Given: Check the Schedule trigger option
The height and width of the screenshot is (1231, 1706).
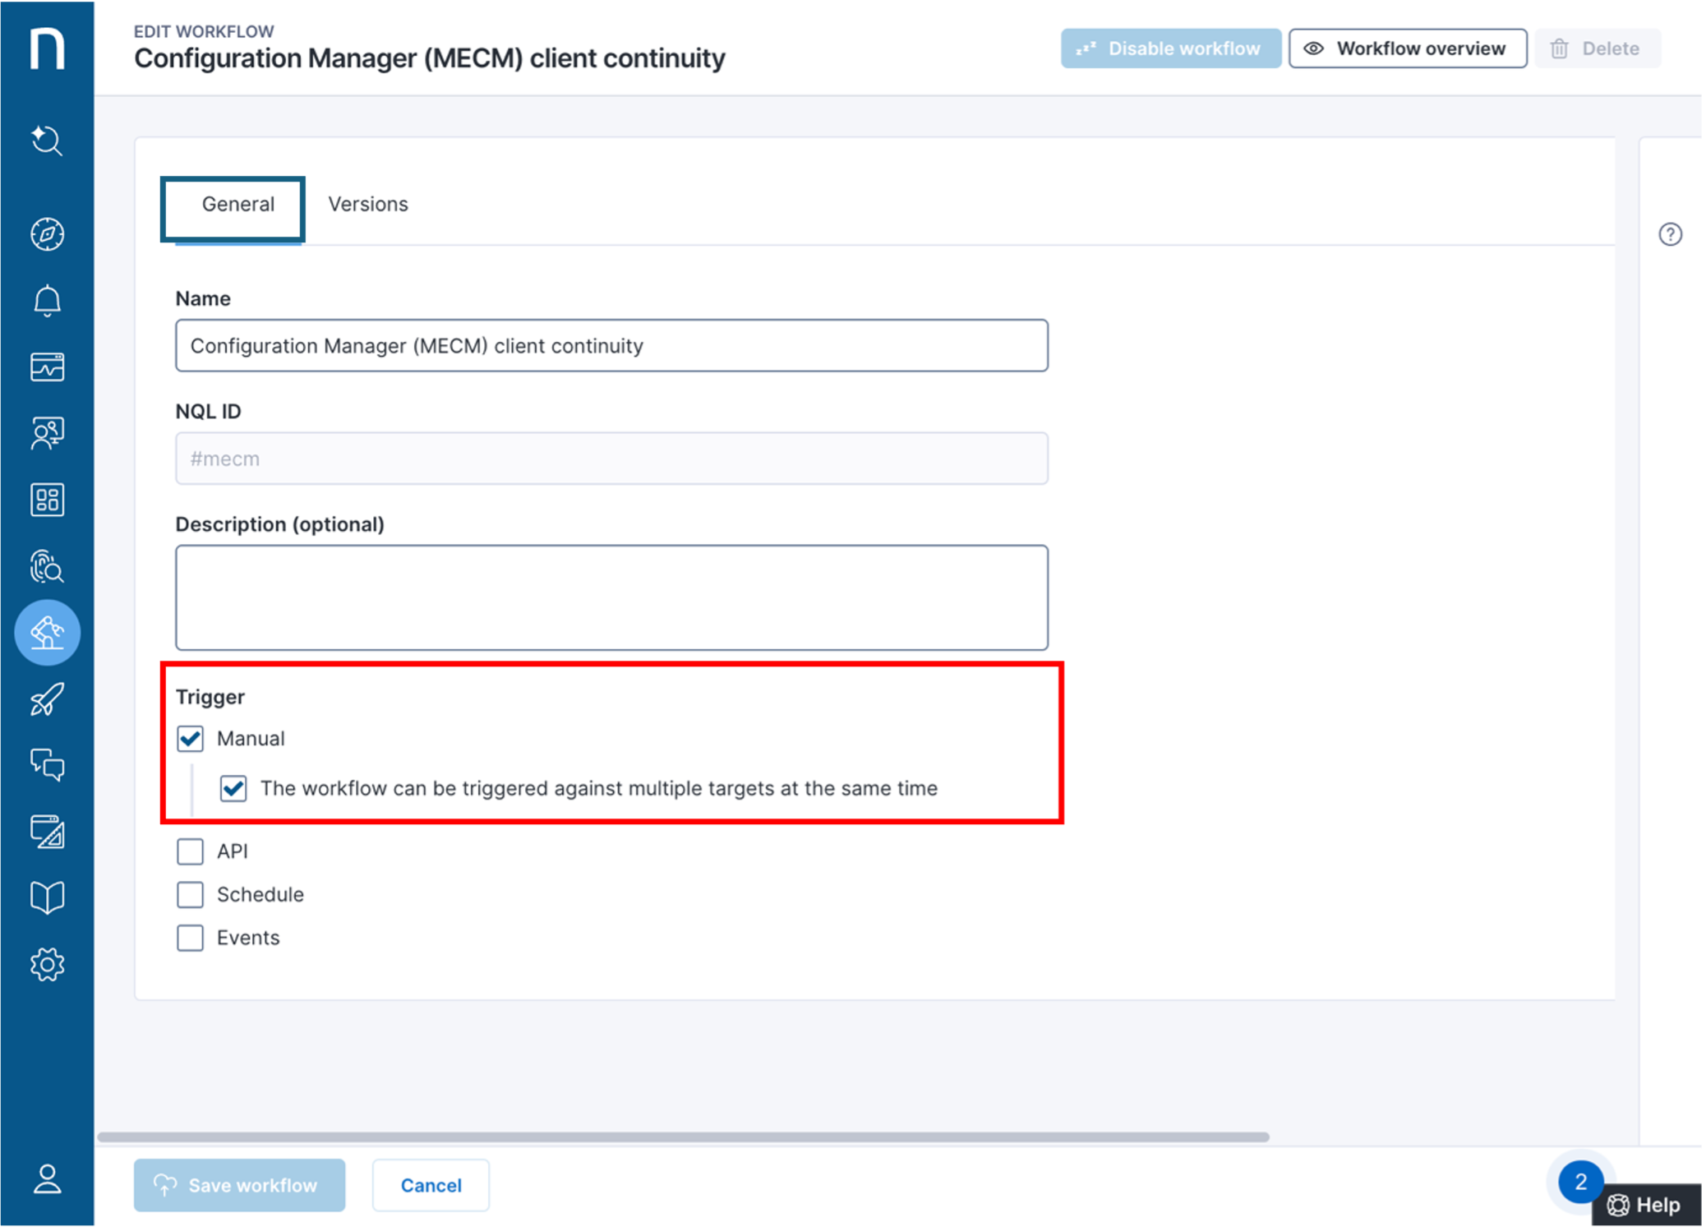Looking at the screenshot, I should point(190,894).
